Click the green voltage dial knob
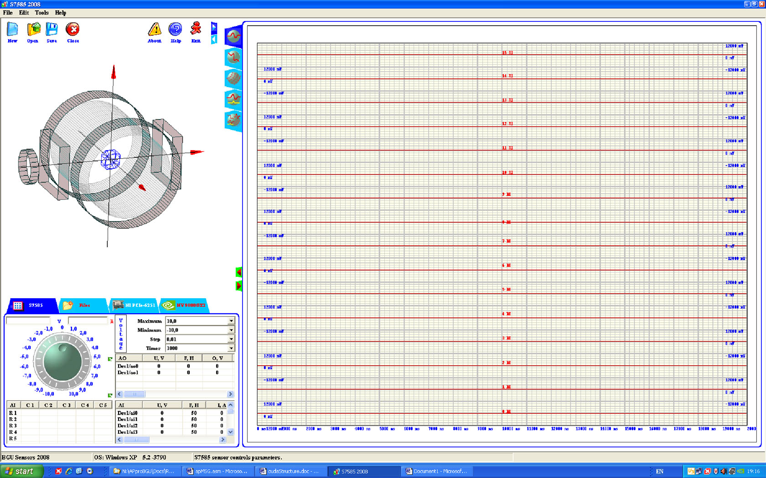Viewport: 766px width, 478px height. tap(62, 362)
